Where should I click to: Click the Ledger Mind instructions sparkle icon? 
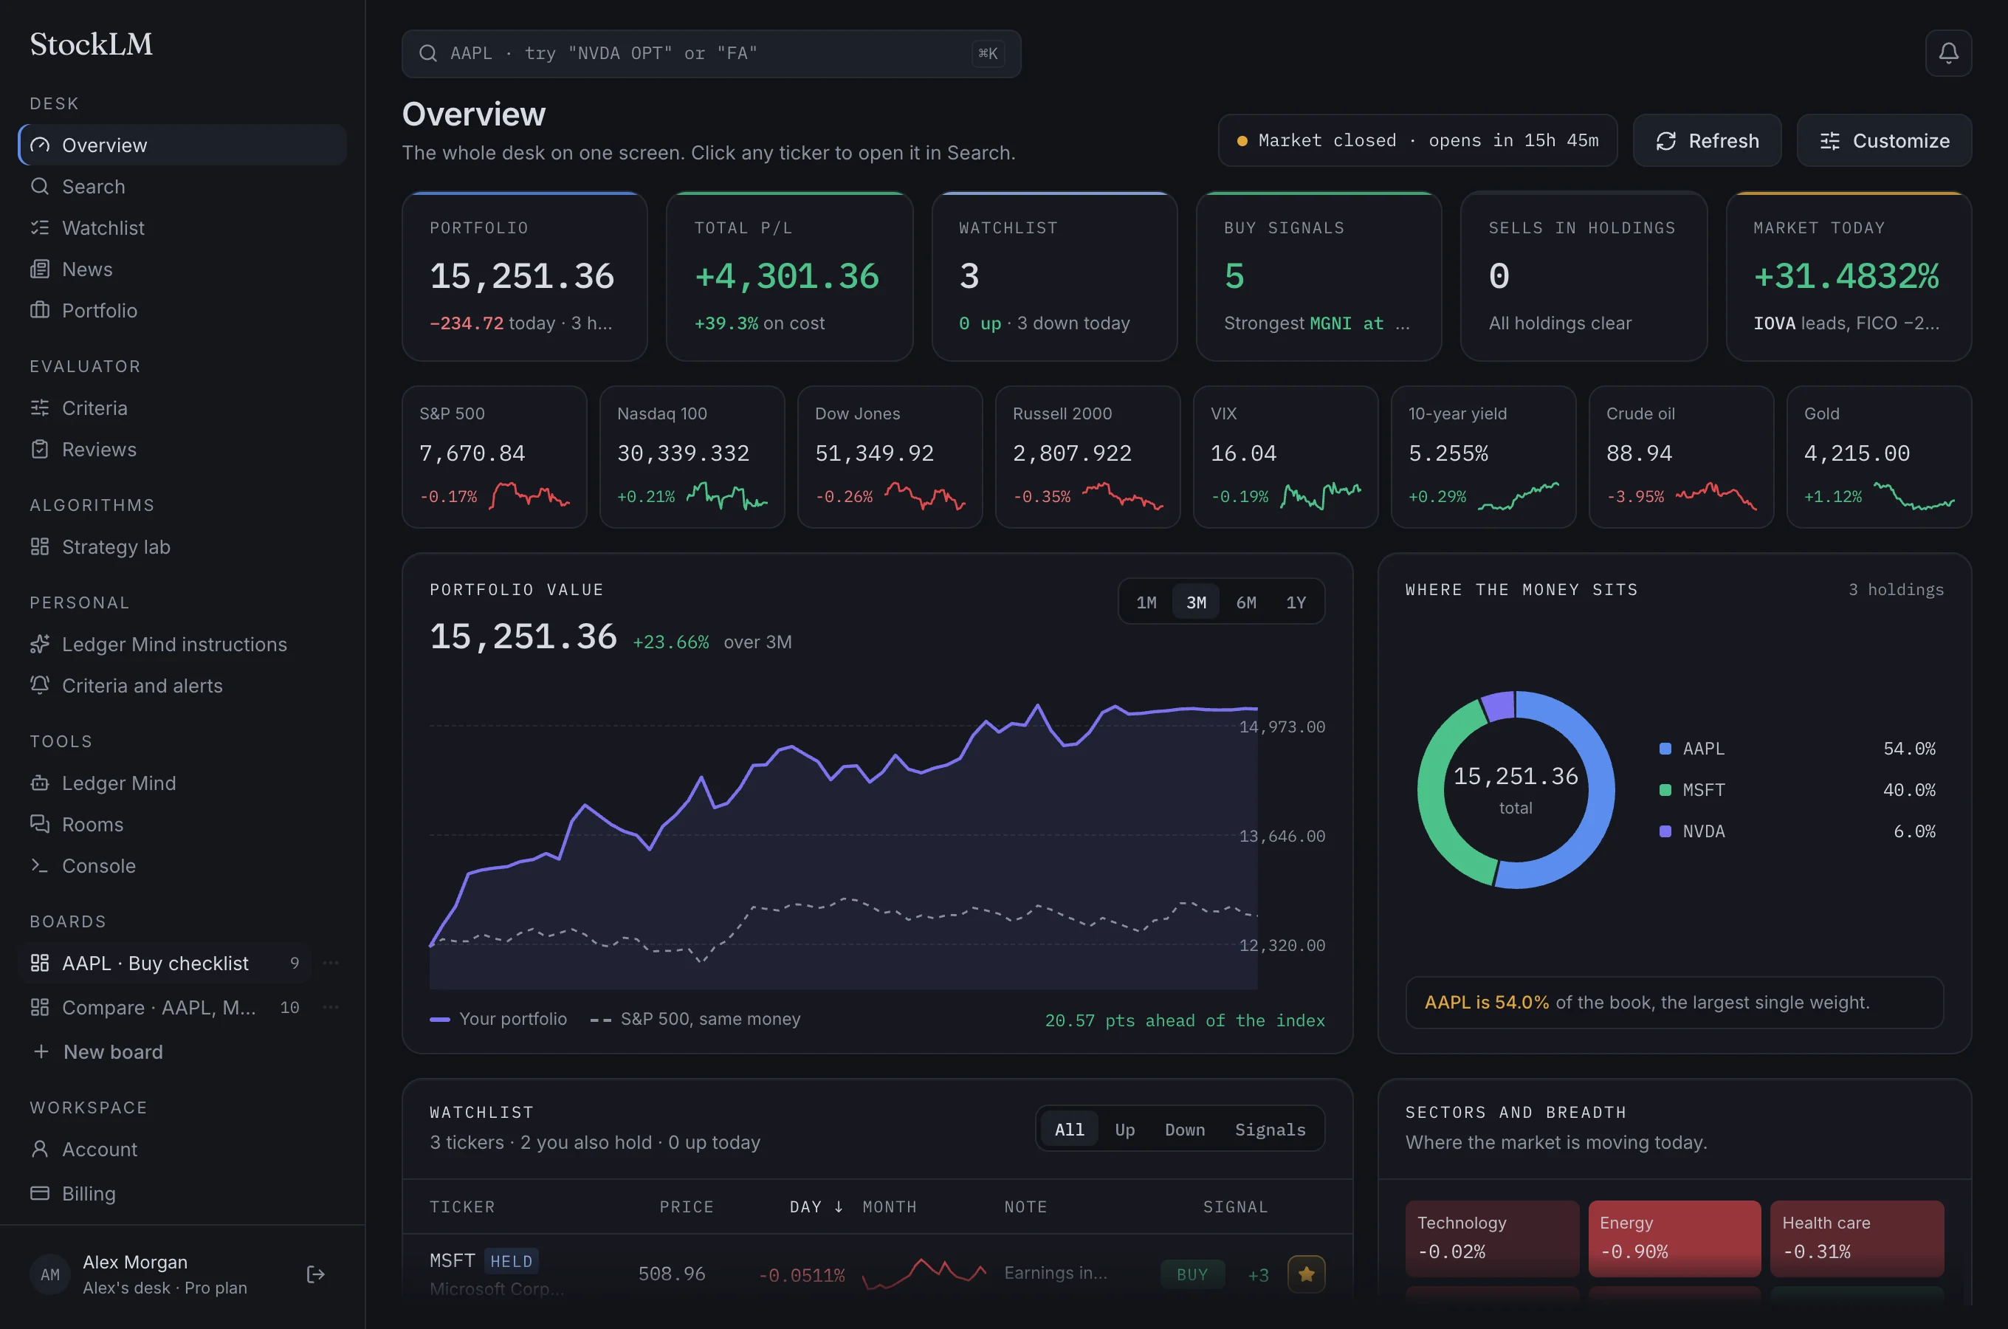click(x=40, y=644)
